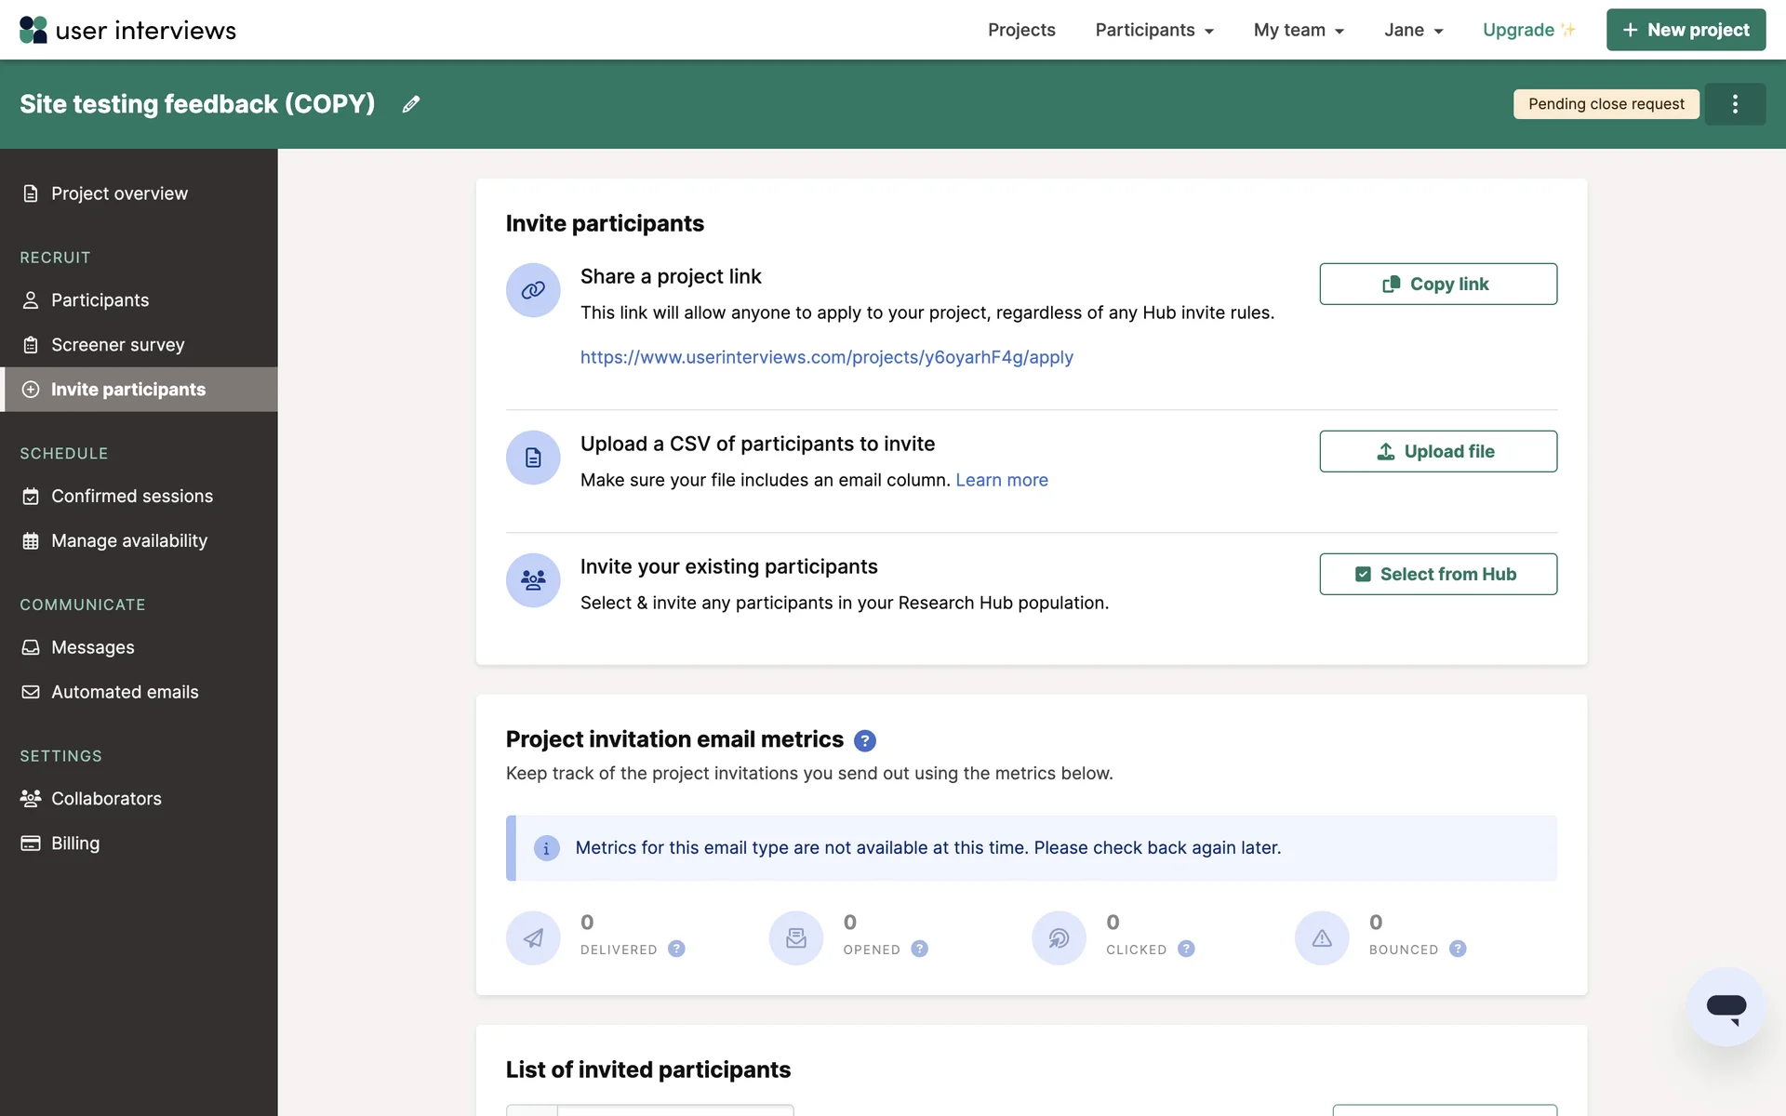Open the Jane account dropdown
This screenshot has width=1786, height=1116.
tap(1413, 30)
